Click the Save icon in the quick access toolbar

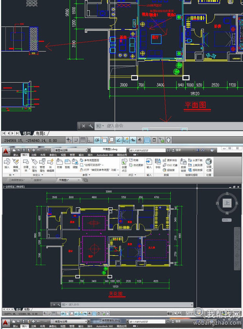pyautogui.click(x=24, y=150)
